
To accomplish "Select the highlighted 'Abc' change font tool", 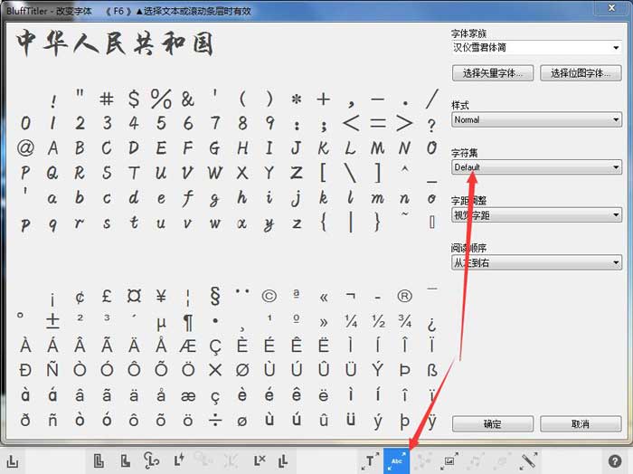I will (x=396, y=460).
